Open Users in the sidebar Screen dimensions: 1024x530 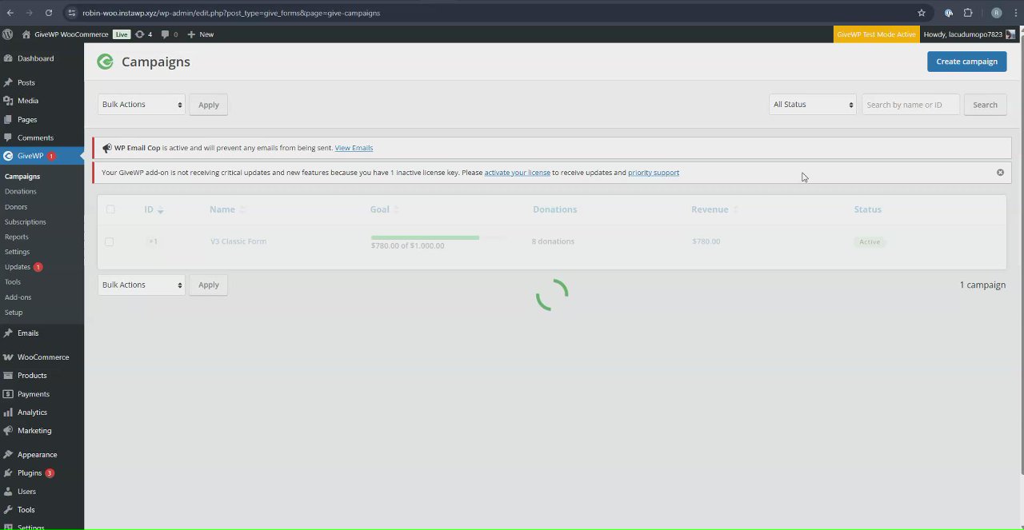point(26,491)
